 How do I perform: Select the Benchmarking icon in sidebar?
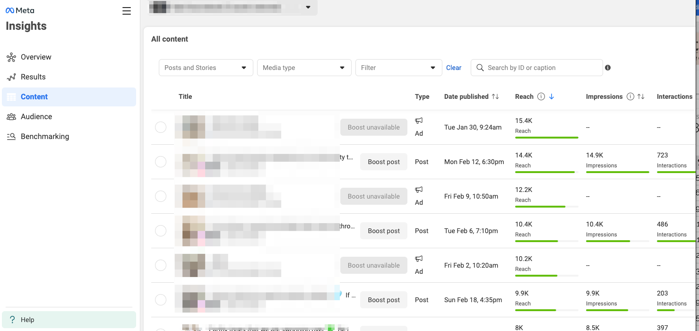(11, 136)
